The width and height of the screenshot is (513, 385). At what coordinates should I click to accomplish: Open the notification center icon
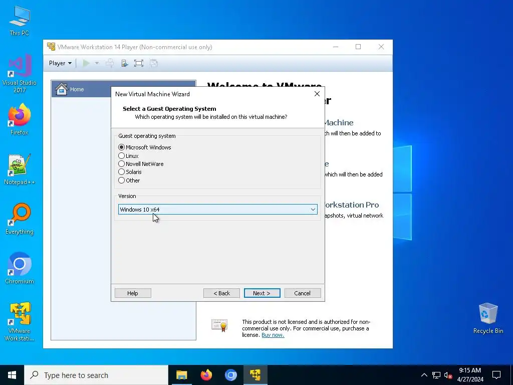[496, 375]
